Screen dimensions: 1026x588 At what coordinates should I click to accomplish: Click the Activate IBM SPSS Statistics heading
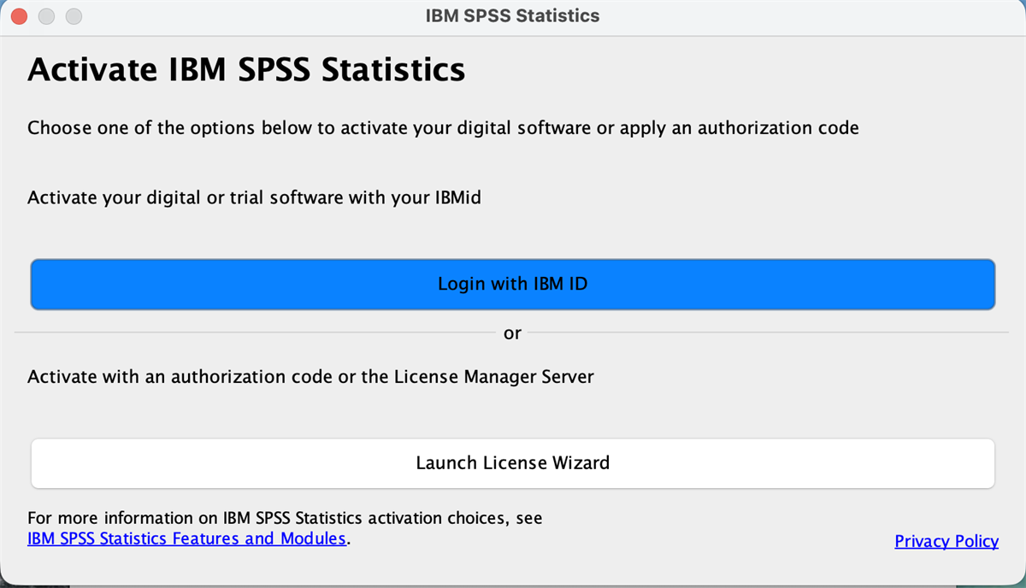246,69
